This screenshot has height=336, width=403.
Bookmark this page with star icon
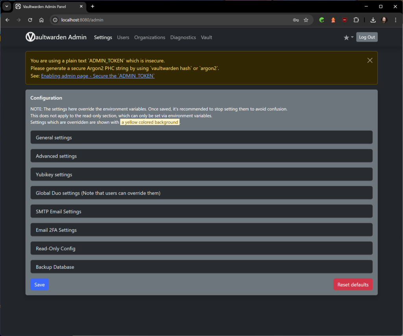click(x=306, y=20)
